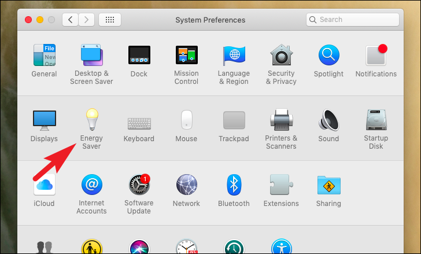Screen dimensions: 421x254
Task: Open the Sharing preferences pane
Action: [328, 185]
